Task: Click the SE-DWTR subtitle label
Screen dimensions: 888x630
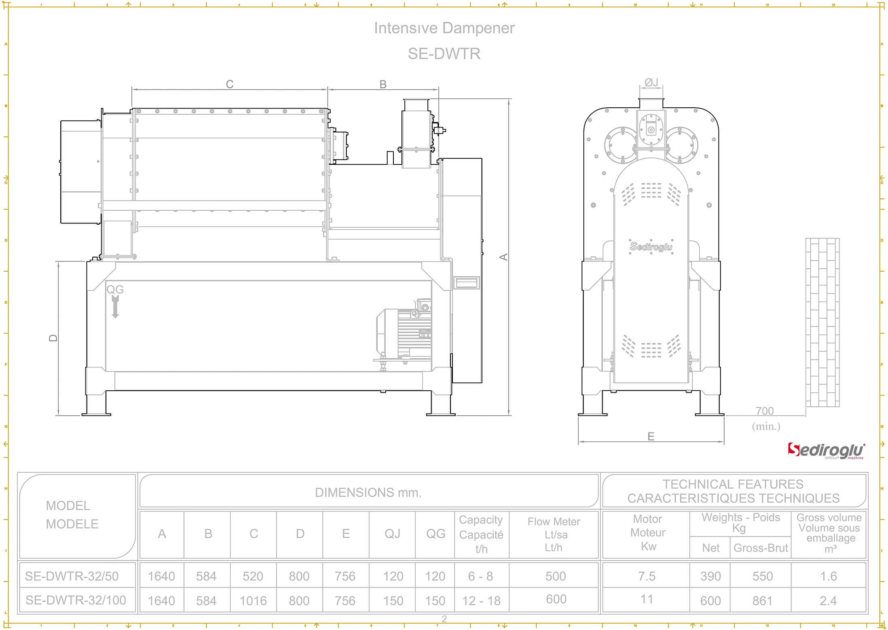Action: (x=444, y=53)
